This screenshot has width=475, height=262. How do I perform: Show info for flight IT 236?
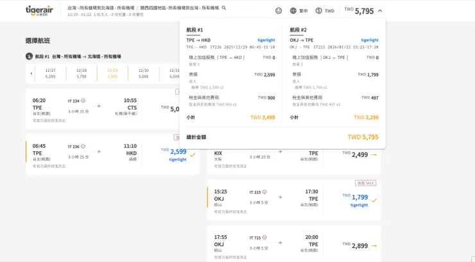[83, 146]
